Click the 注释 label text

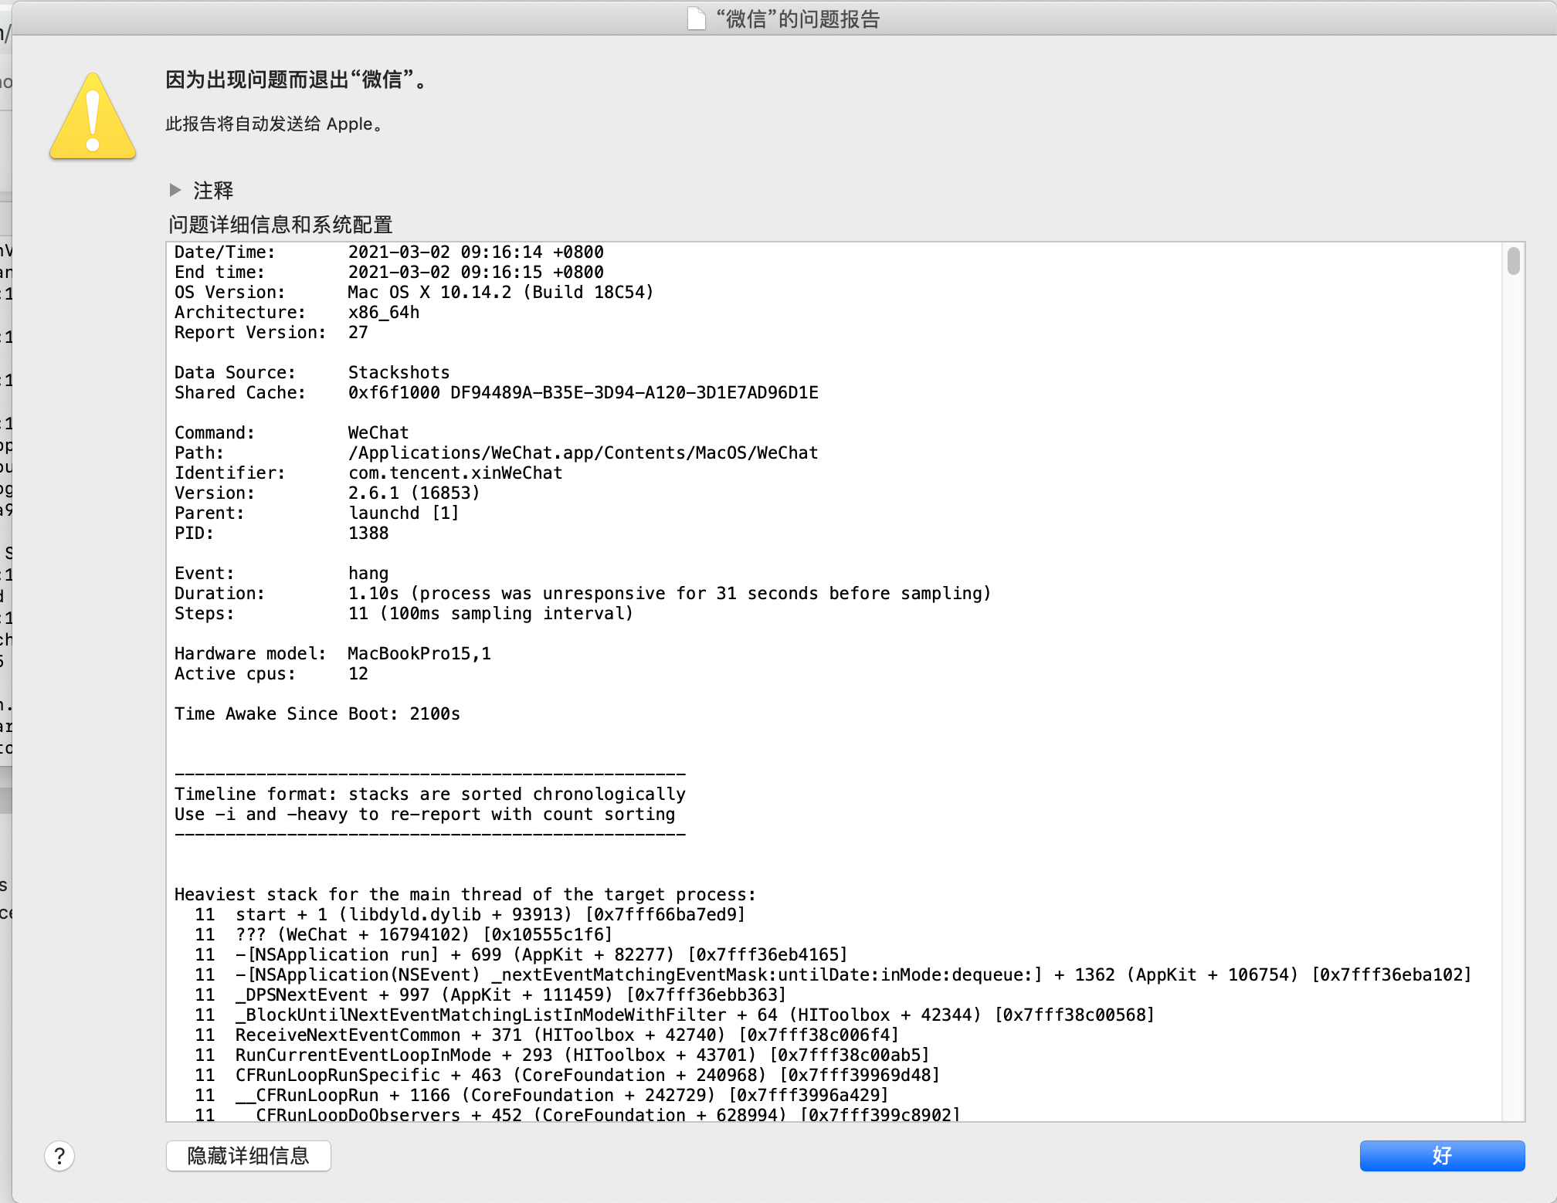(x=213, y=191)
